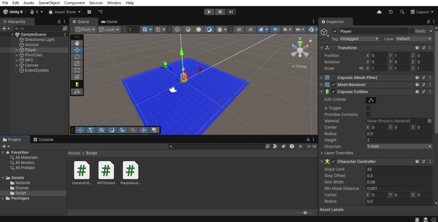
Task: Open the Layout dropdown
Action: (422, 12)
